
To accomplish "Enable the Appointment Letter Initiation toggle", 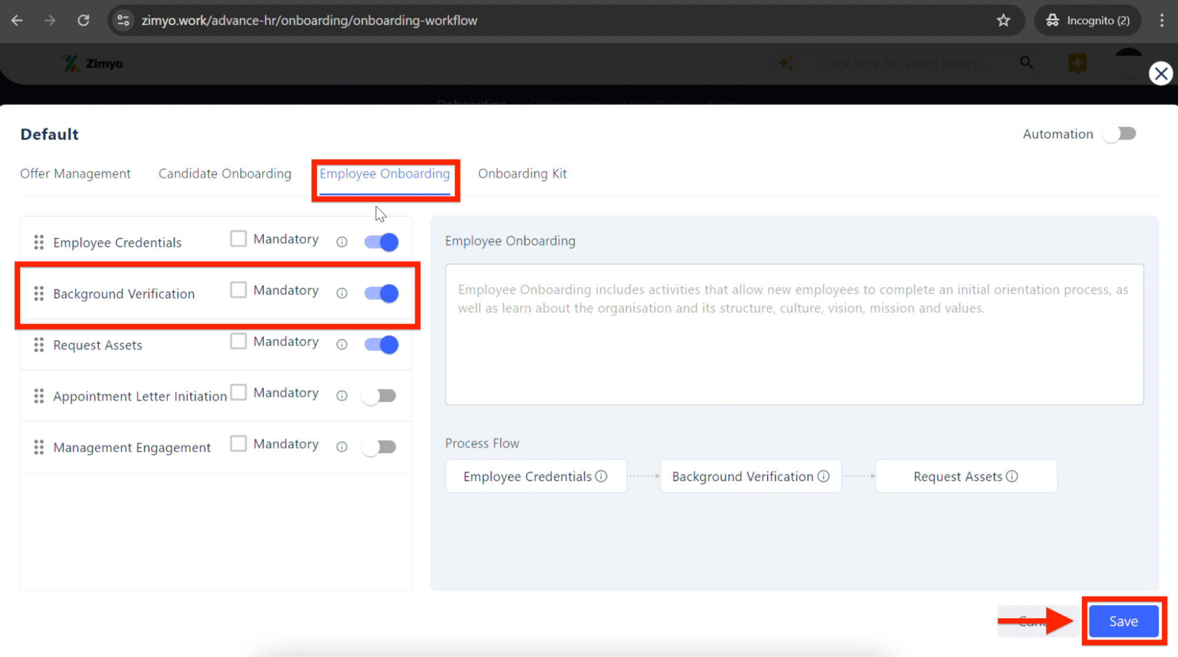I will point(380,395).
